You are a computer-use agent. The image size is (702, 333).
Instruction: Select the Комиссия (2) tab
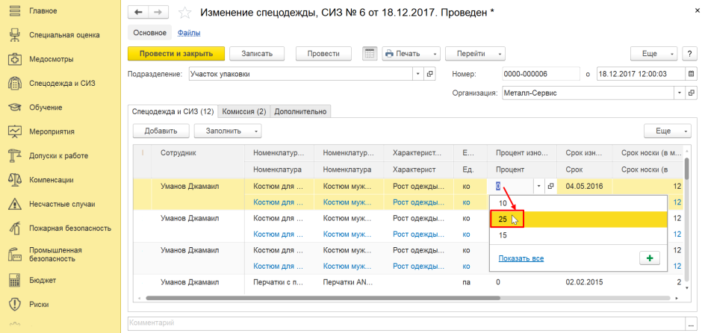point(244,111)
